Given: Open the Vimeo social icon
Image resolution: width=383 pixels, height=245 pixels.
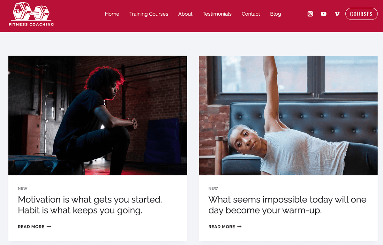Looking at the screenshot, I should (x=337, y=14).
